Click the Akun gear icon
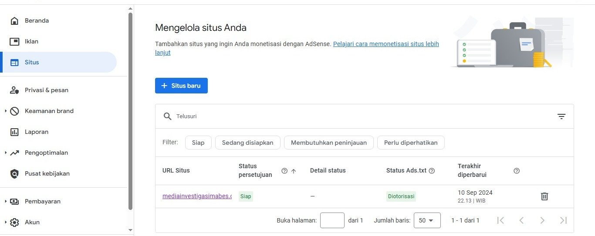The width and height of the screenshot is (595, 236). point(14,222)
